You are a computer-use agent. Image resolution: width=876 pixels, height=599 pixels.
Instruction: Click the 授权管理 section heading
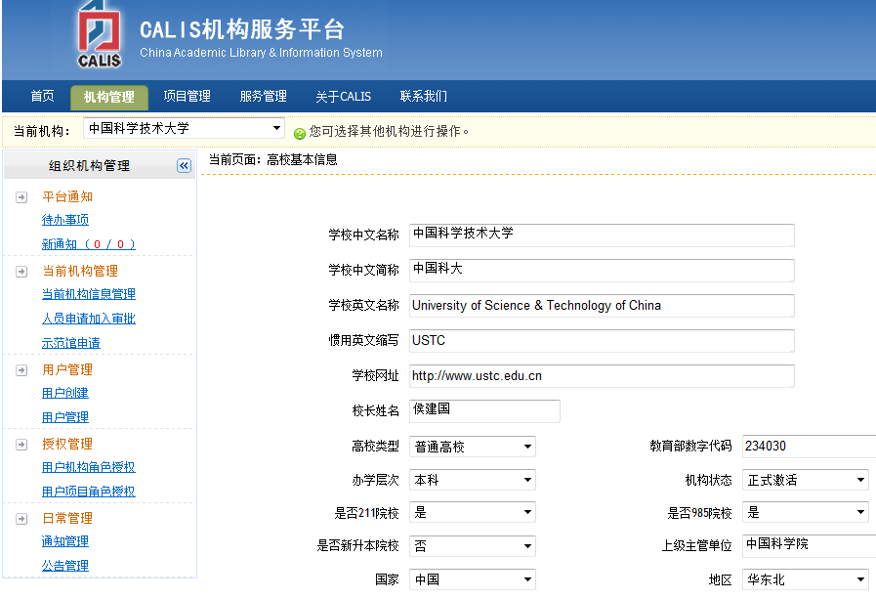(67, 445)
